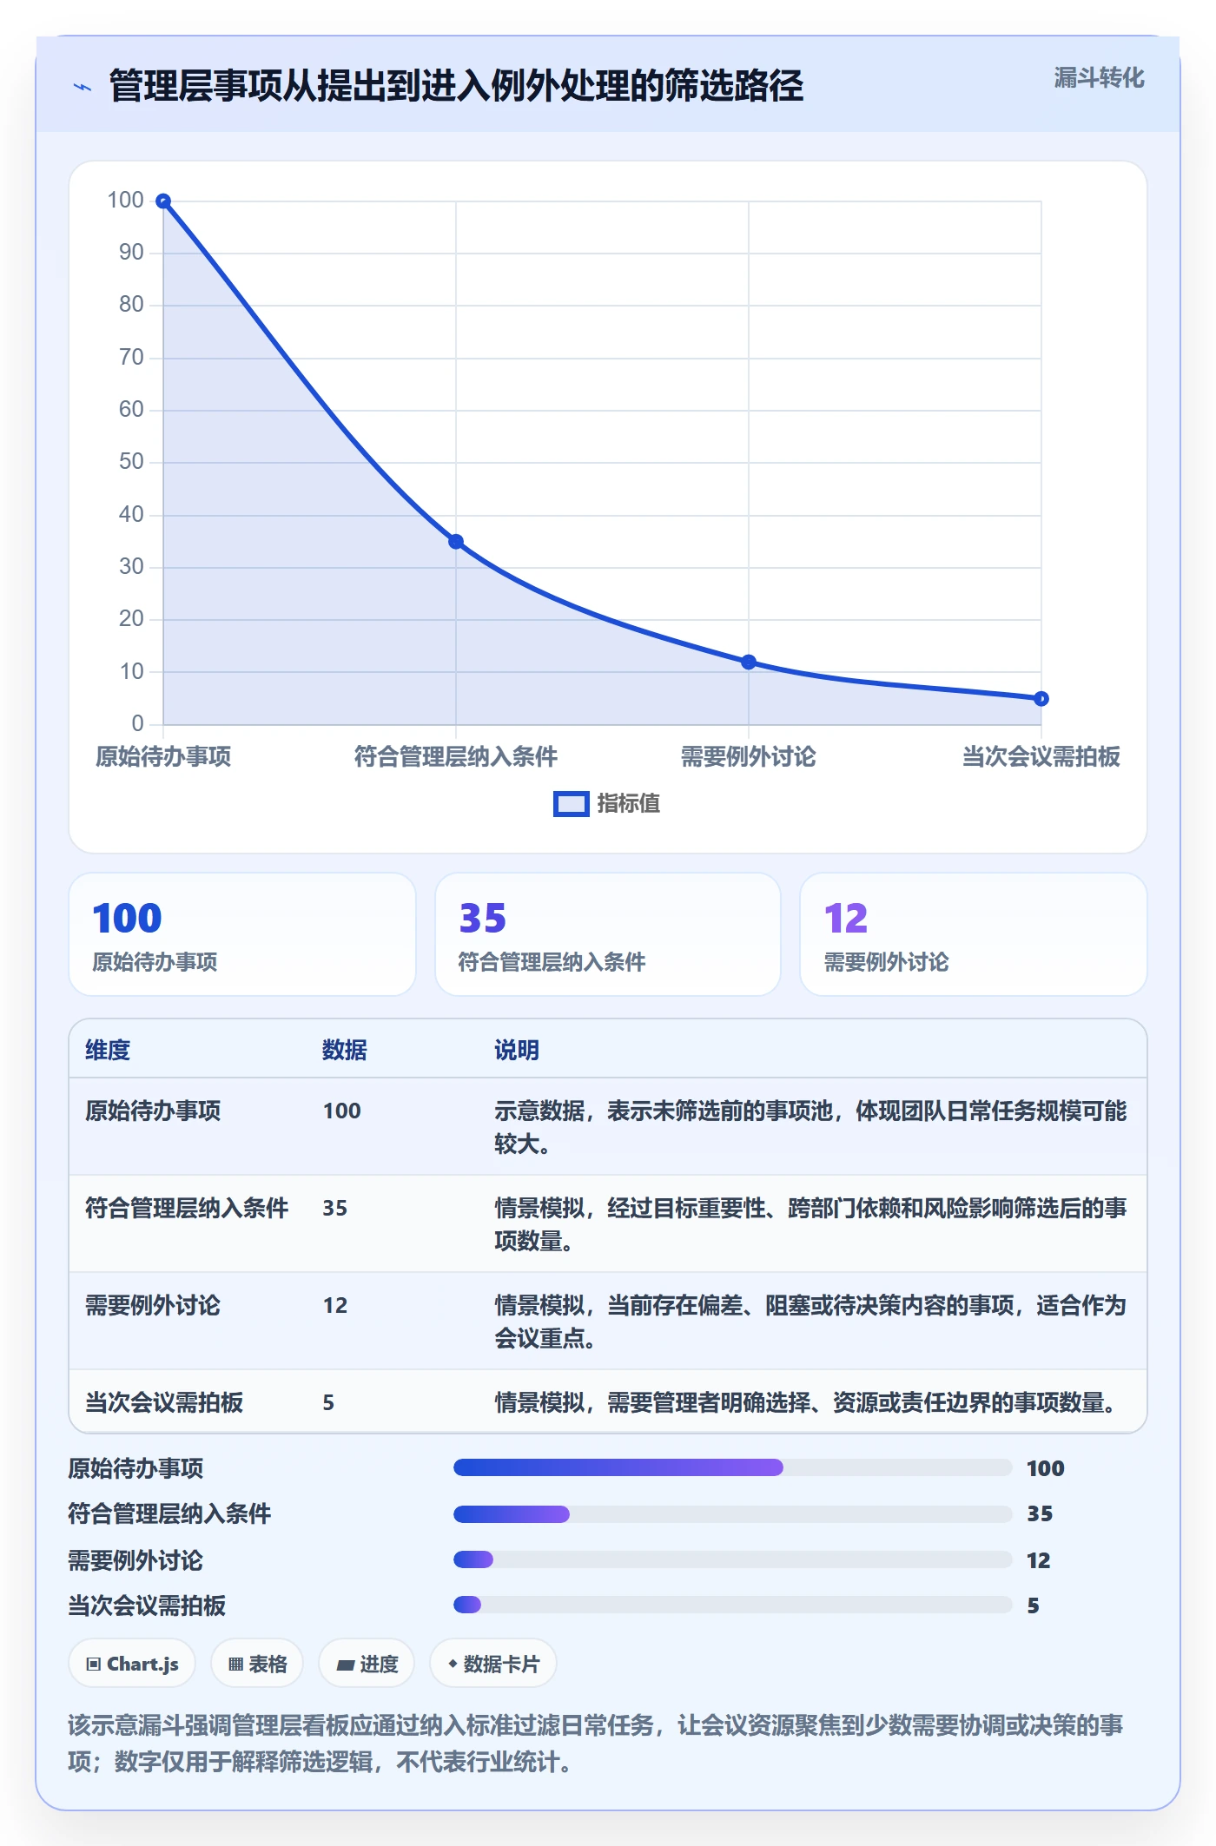The width and height of the screenshot is (1216, 1846).
Task: Click the chart data point at 35
Action: click(456, 542)
